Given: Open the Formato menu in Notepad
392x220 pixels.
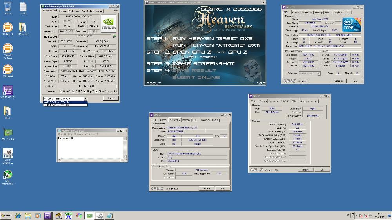Looking at the screenshot, I should (78, 134).
